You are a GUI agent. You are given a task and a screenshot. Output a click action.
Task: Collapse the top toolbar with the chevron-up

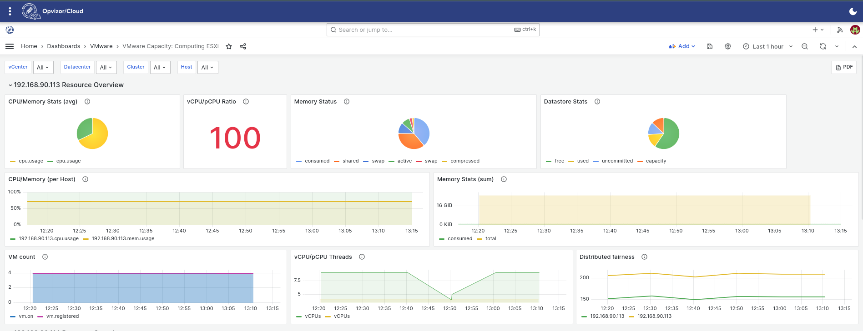coord(854,46)
